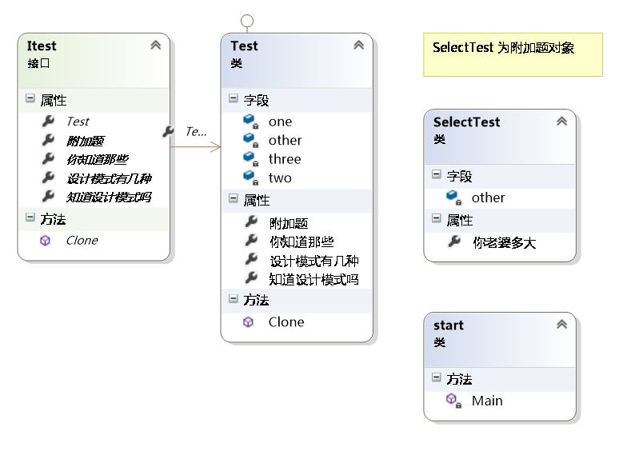627x459 pixels.
Task: Select the Test property name in Itest
Action: [x=78, y=122]
